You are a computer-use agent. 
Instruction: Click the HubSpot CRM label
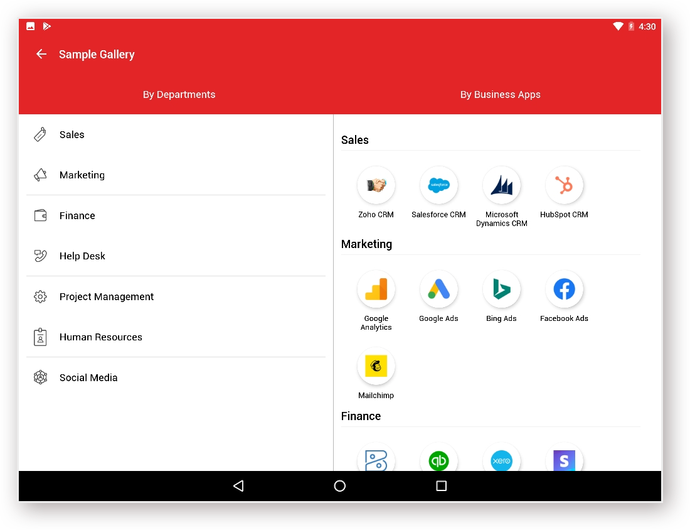(564, 215)
